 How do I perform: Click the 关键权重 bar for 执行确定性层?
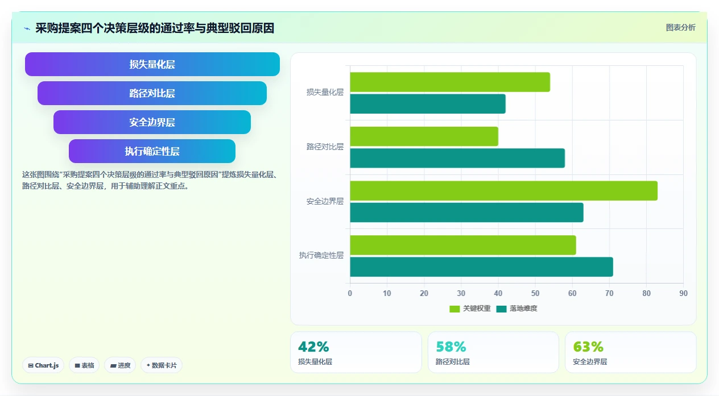(x=463, y=245)
